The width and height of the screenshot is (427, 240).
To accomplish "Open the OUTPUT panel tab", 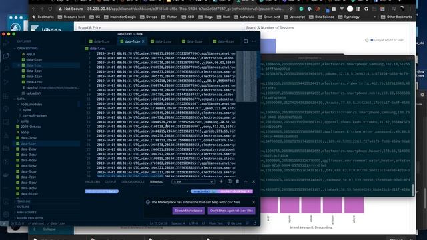I will tap(111, 182).
